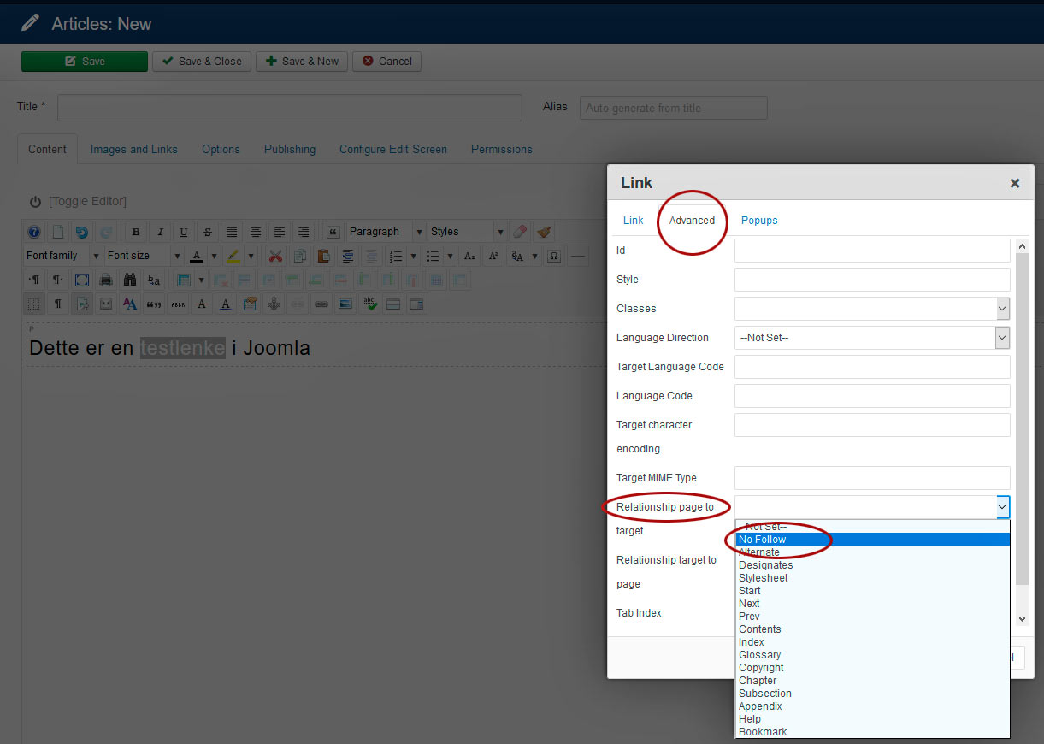Choose No Follow from the list
This screenshot has width=1044, height=744.
click(x=763, y=540)
